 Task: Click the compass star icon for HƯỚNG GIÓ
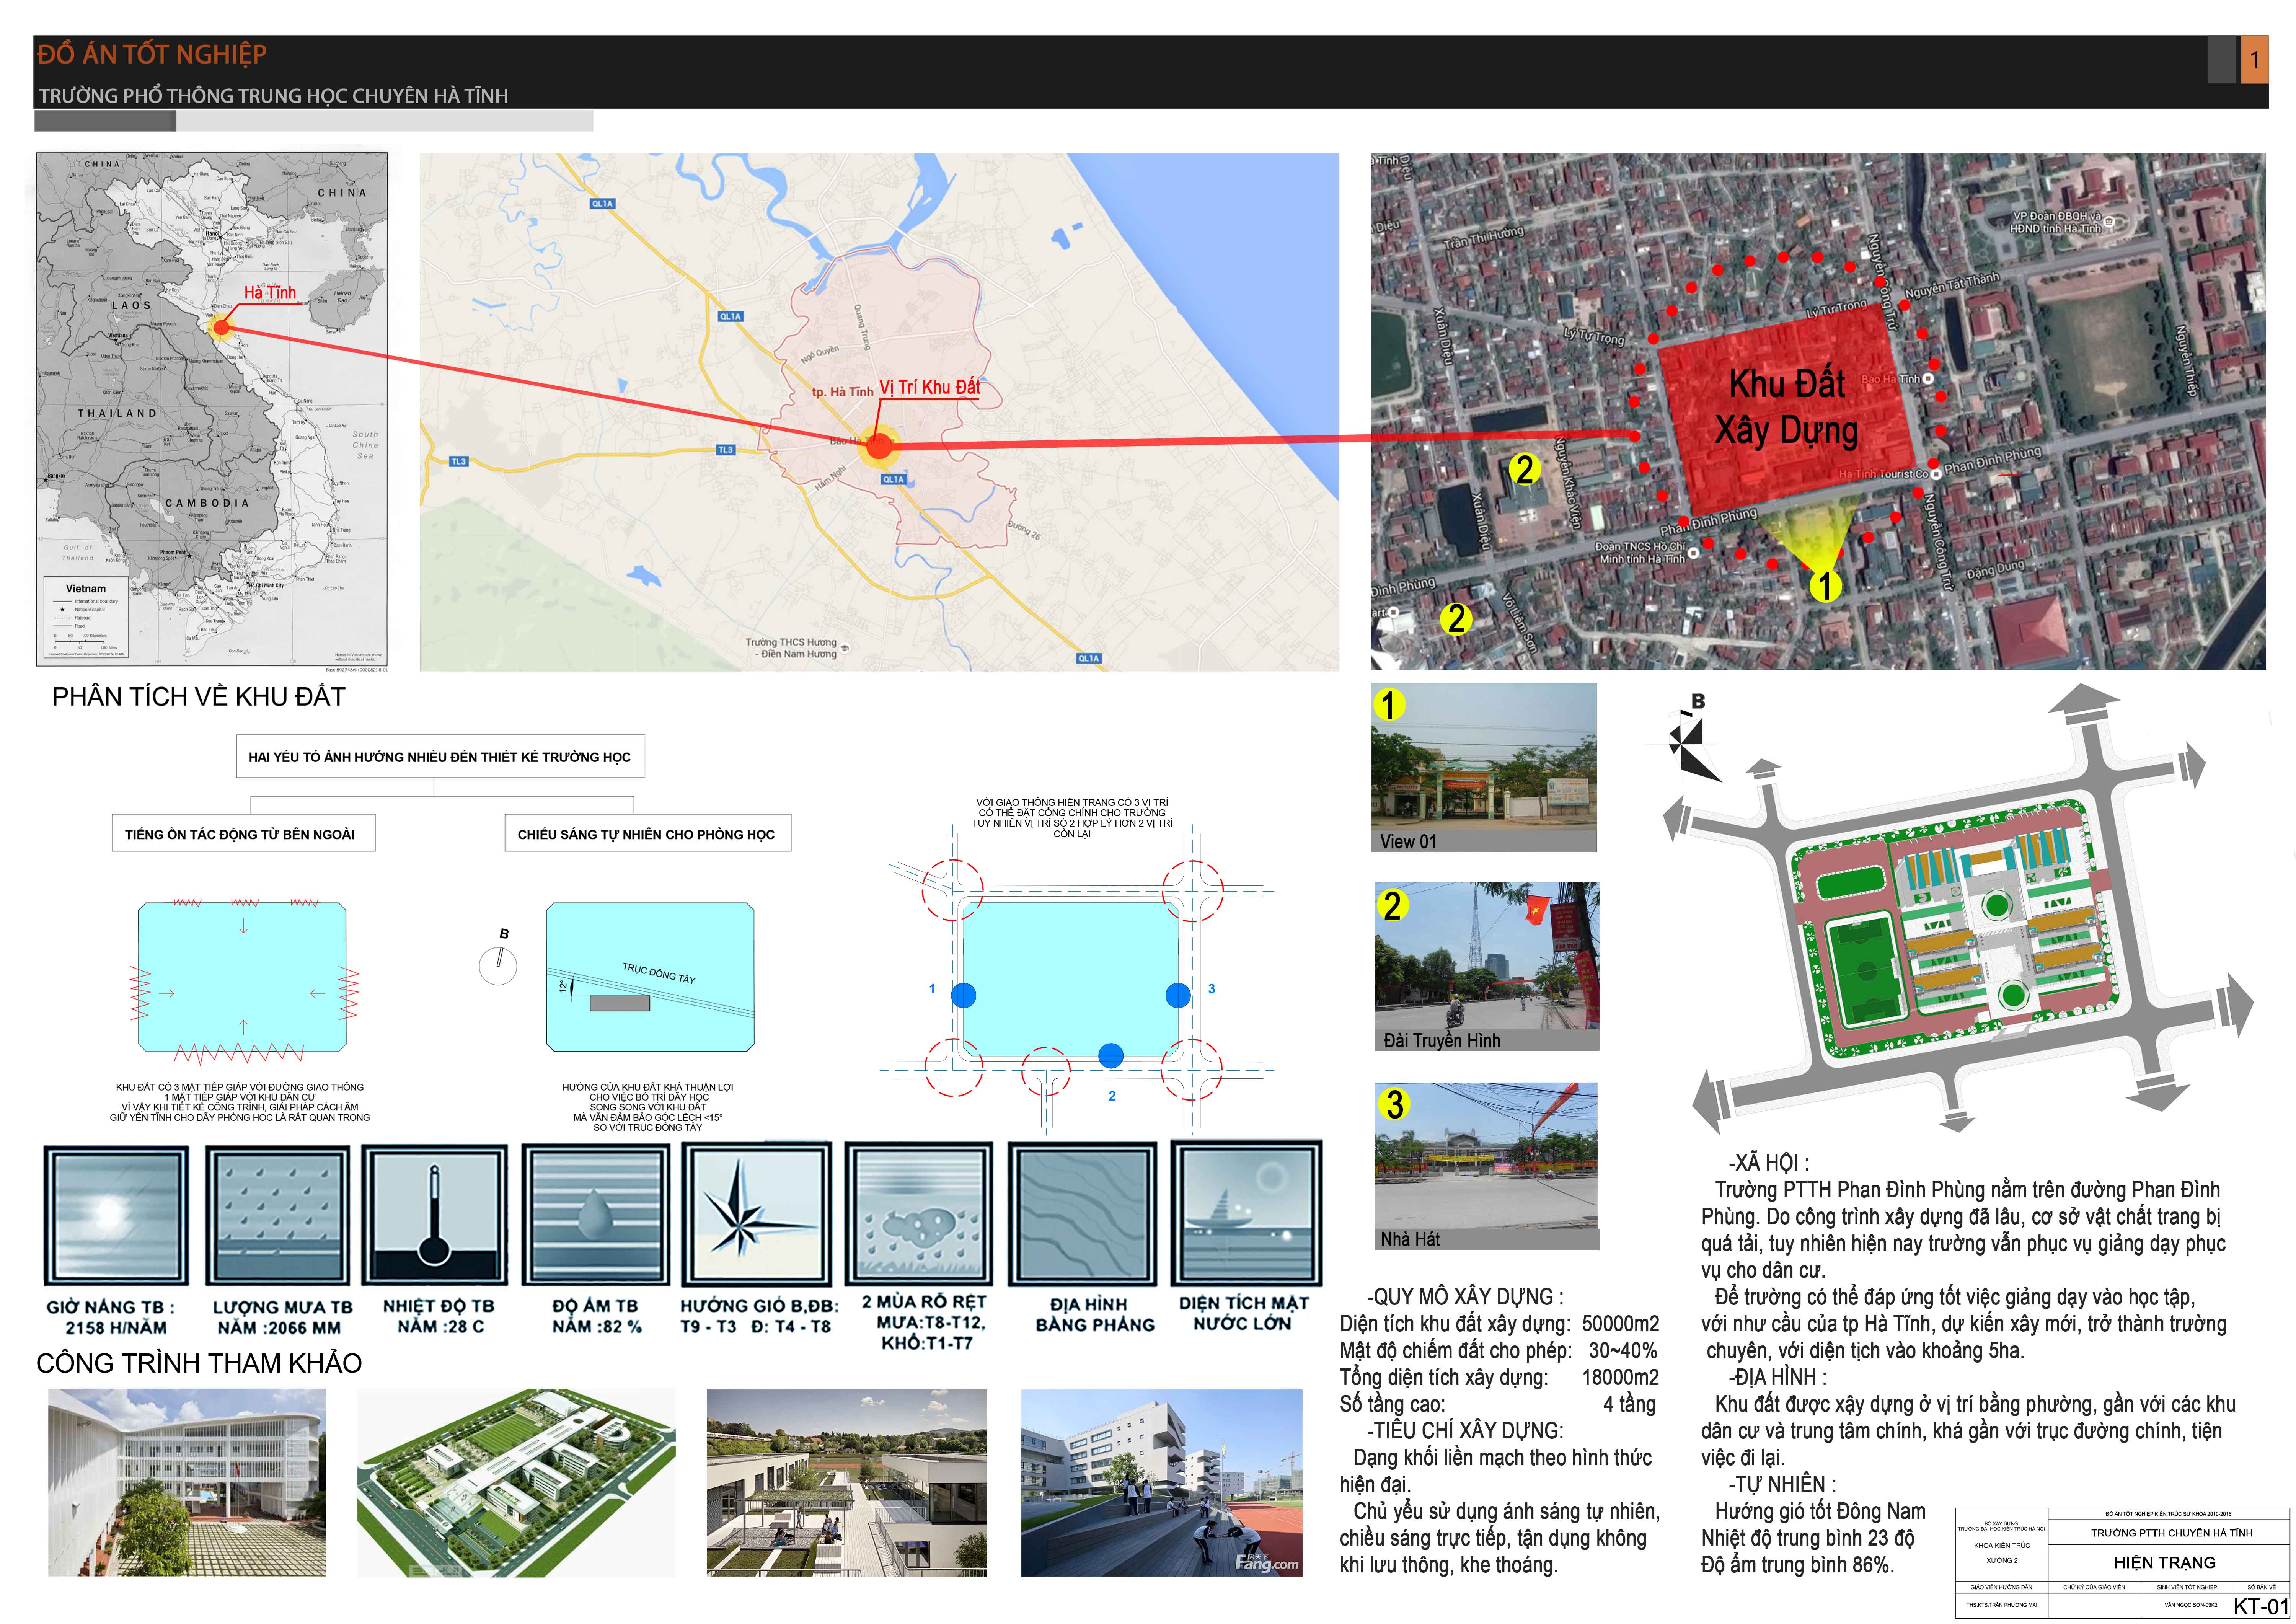[756, 1215]
